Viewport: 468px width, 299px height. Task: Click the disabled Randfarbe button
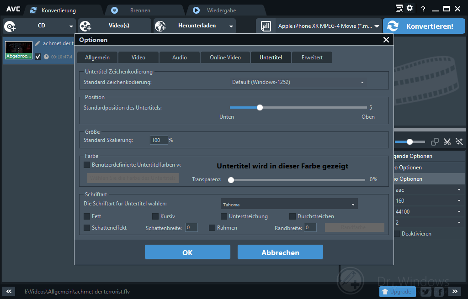(x=355, y=227)
